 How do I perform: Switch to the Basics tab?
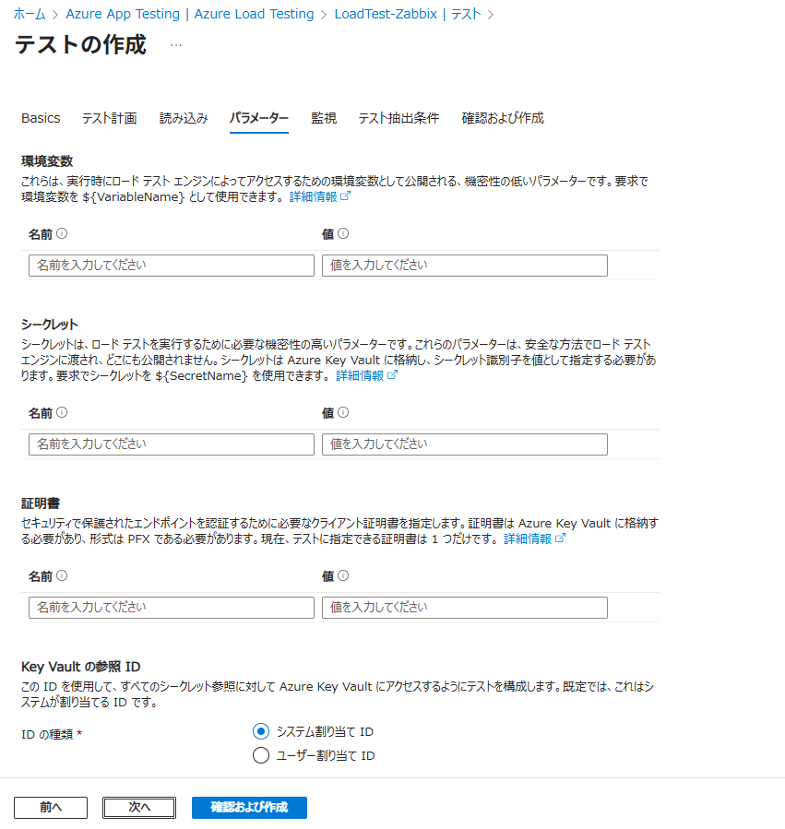41,118
